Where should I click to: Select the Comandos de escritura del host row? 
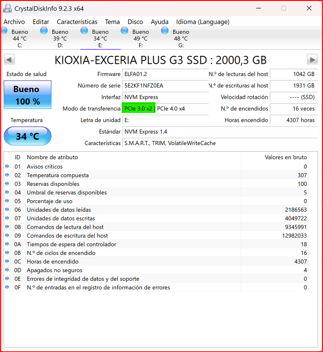156,235
